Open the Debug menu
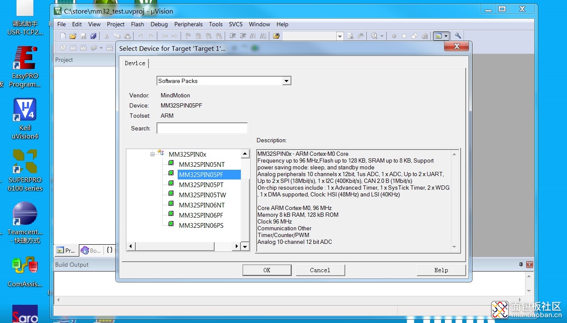The image size is (567, 323). tap(159, 24)
